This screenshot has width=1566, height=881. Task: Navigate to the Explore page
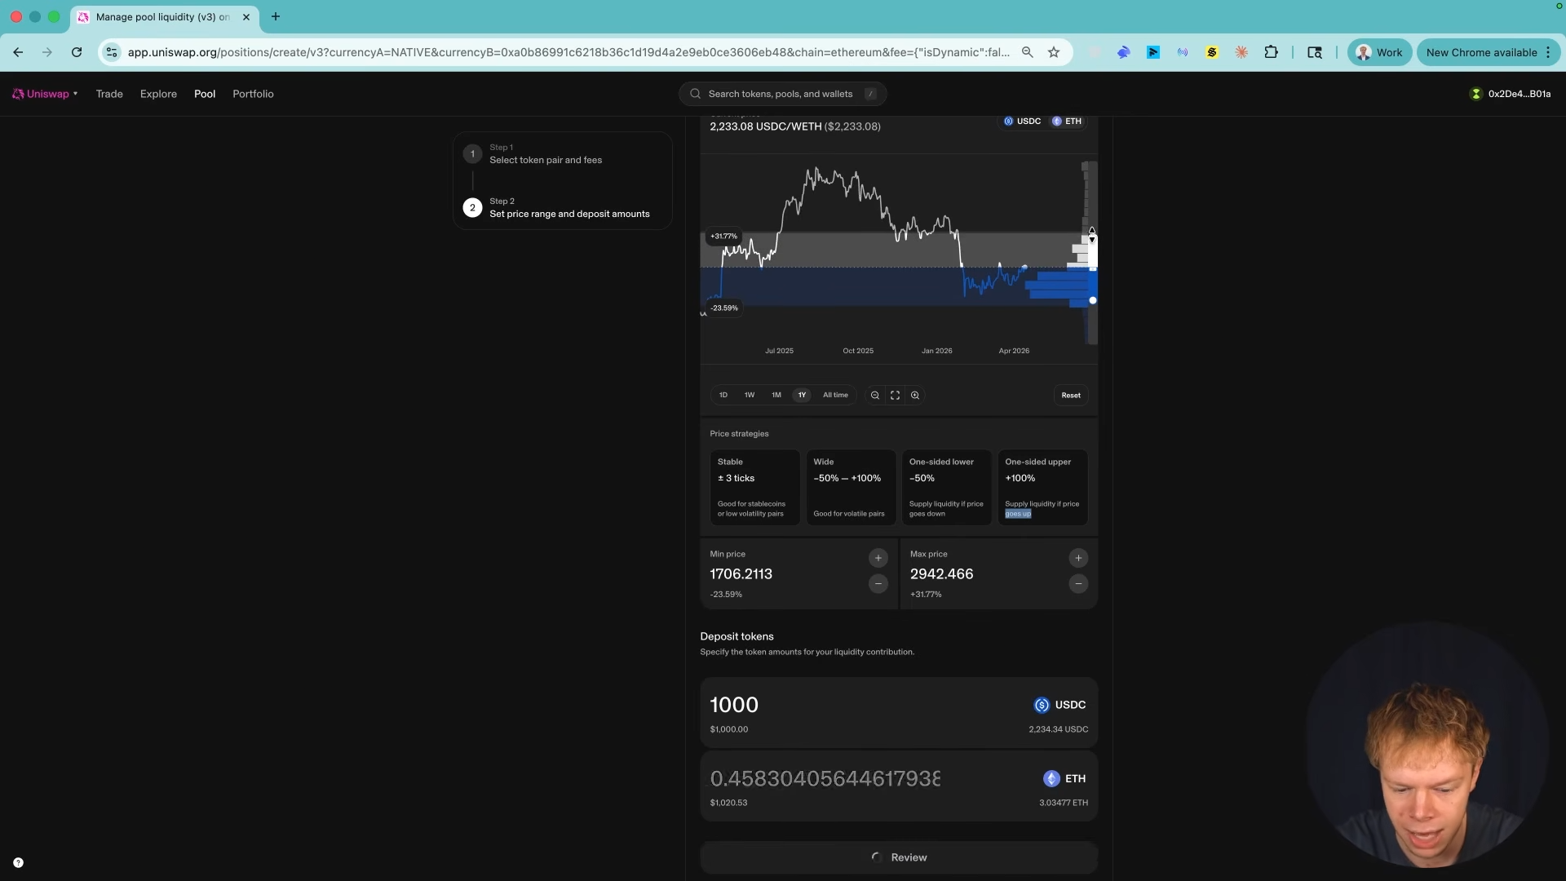[x=158, y=94]
